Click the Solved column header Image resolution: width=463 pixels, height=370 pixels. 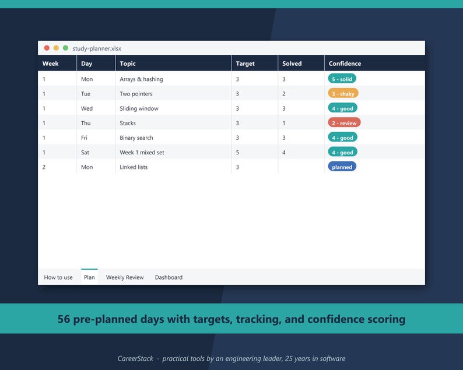[x=301, y=64]
